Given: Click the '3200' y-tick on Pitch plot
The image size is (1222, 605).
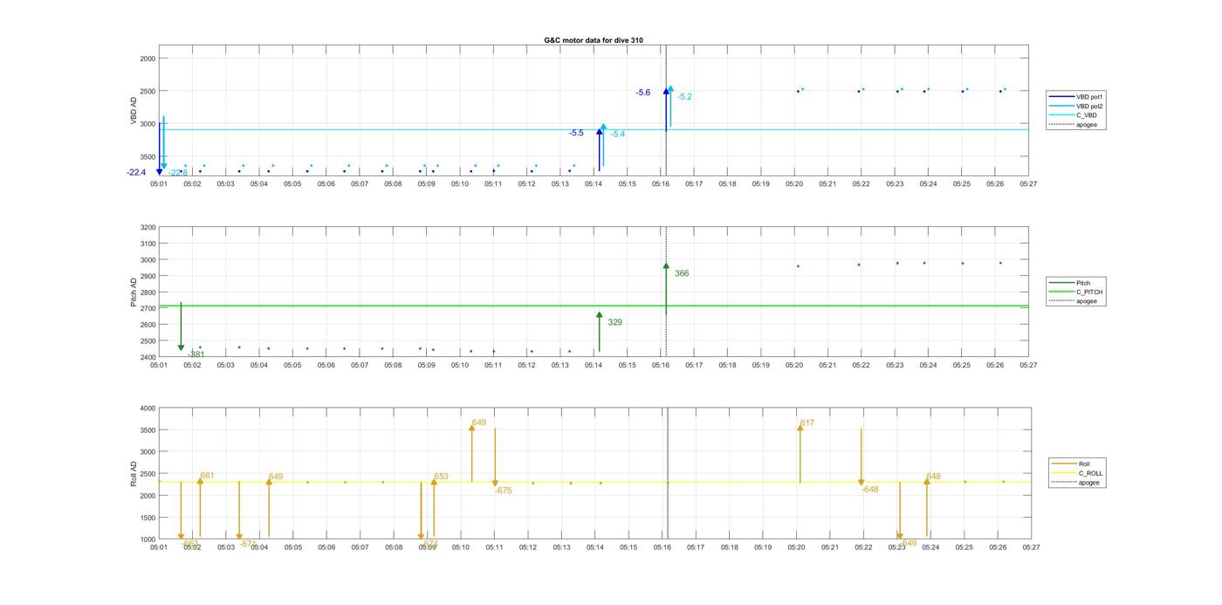Looking at the screenshot, I should 148,227.
